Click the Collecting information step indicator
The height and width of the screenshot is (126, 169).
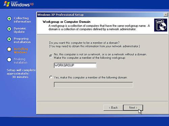click(9, 18)
